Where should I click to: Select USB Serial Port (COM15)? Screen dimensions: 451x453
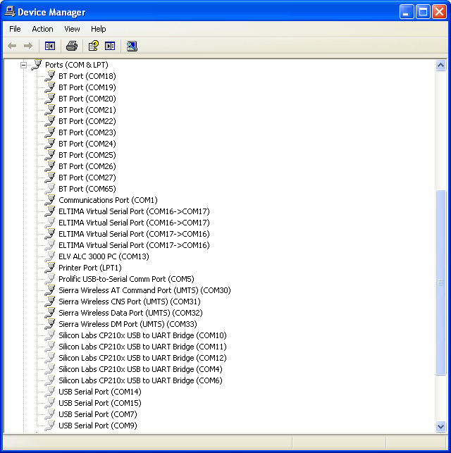tap(100, 403)
